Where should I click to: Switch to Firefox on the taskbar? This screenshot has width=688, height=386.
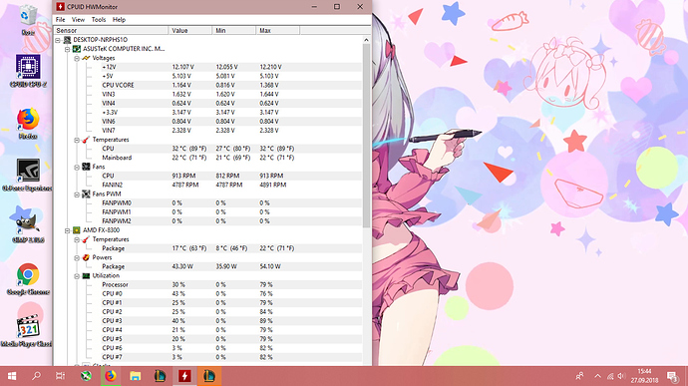pos(110,376)
